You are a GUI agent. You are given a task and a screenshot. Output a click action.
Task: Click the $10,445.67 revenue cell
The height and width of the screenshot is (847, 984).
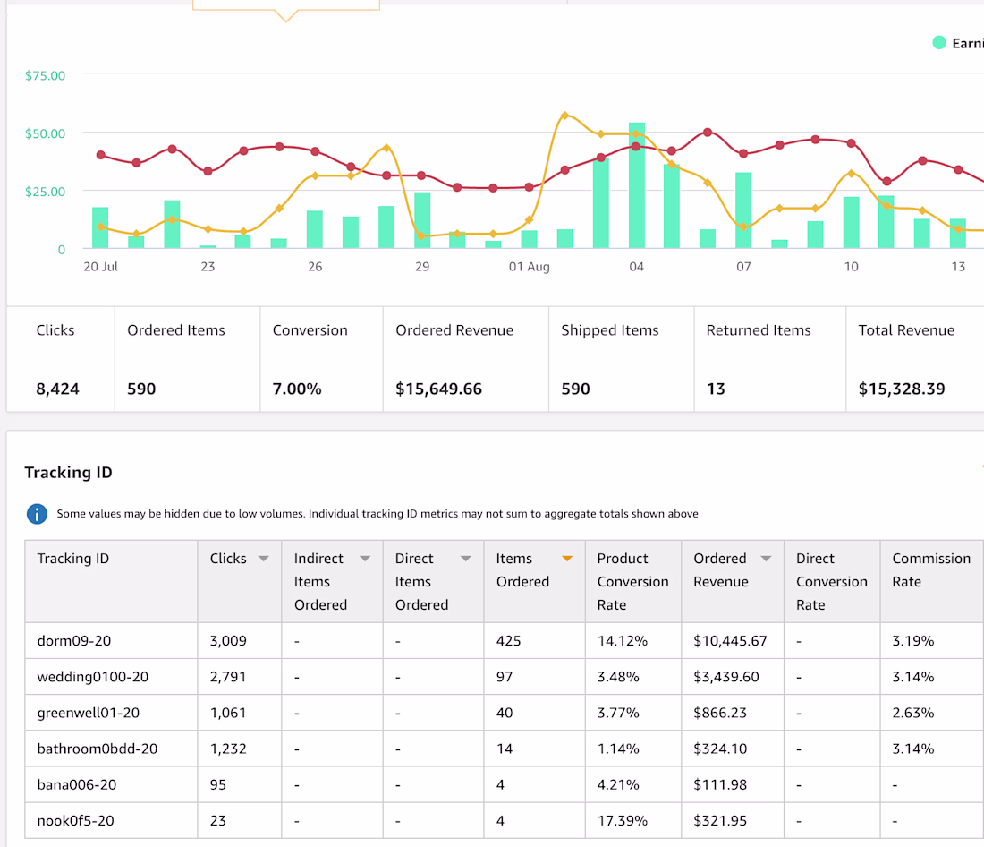tap(731, 641)
